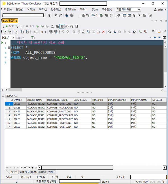168x184 pixels.
Task: Sort by the PROCEDURE_NAME column header
Action: 60,100
